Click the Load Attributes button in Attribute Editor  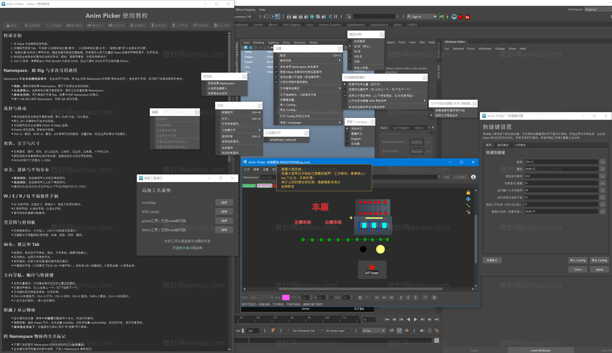[541, 350]
